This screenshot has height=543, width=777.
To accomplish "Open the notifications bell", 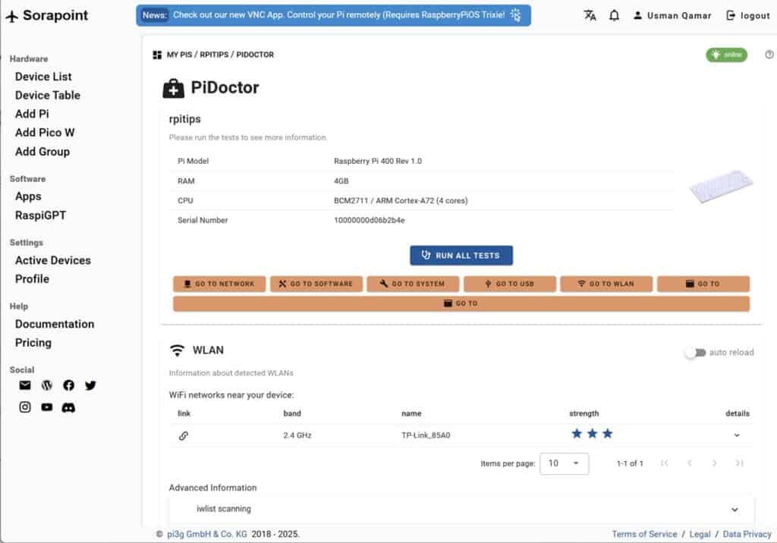I will (x=615, y=15).
